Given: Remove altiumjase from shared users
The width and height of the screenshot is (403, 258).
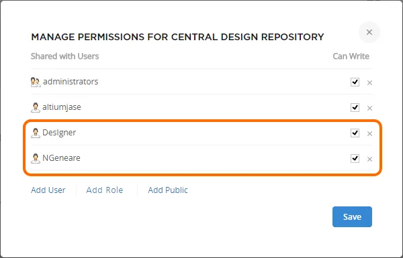Looking at the screenshot, I should tap(369, 108).
